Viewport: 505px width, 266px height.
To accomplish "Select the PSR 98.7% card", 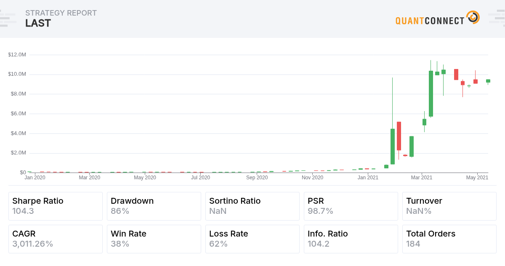I will point(351,206).
